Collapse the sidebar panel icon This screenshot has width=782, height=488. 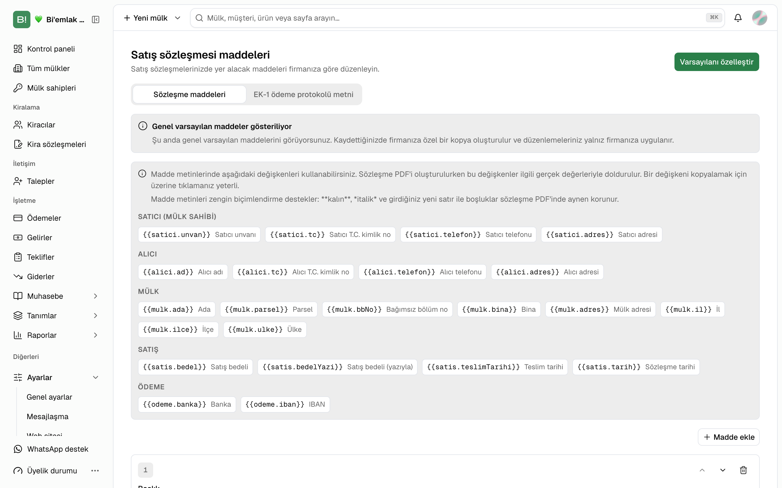[95, 20]
